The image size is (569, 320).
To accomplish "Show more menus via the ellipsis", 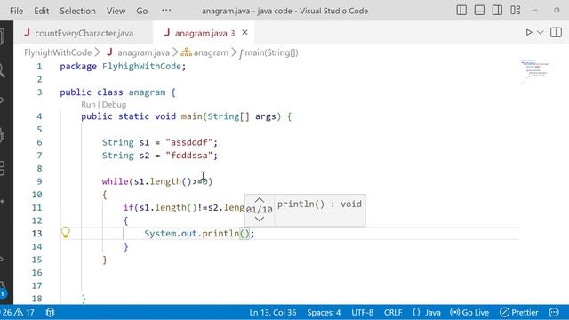I will point(166,10).
